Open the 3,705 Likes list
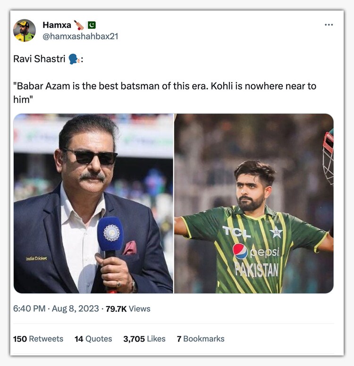Viewport: 354px width, 366px height. point(144,339)
